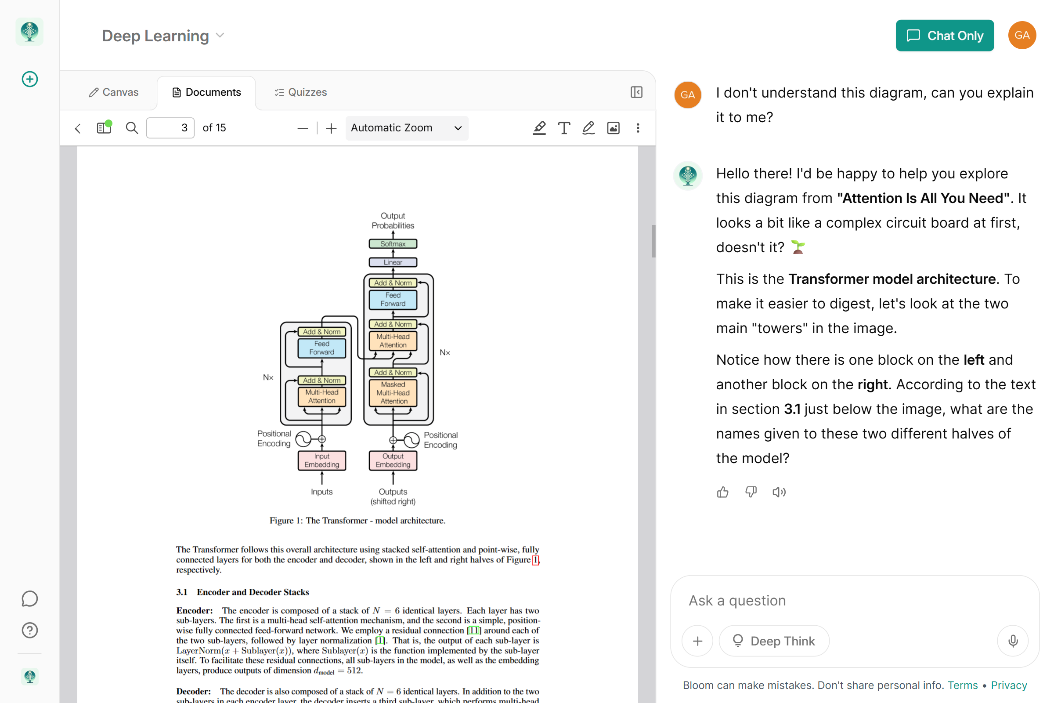The width and height of the screenshot is (1054, 703).
Task: Start a new chat with the plus icon
Action: (29, 79)
